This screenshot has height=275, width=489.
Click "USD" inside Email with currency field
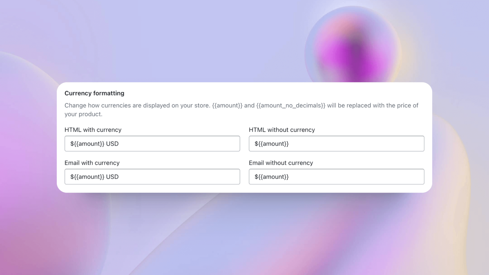coord(112,177)
